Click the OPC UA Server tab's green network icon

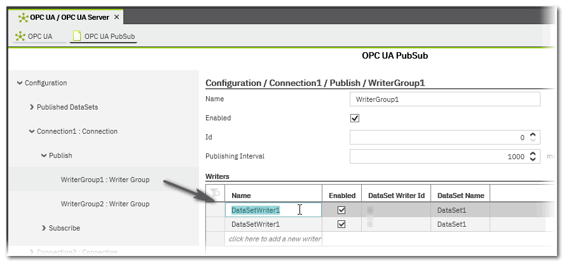(x=24, y=17)
